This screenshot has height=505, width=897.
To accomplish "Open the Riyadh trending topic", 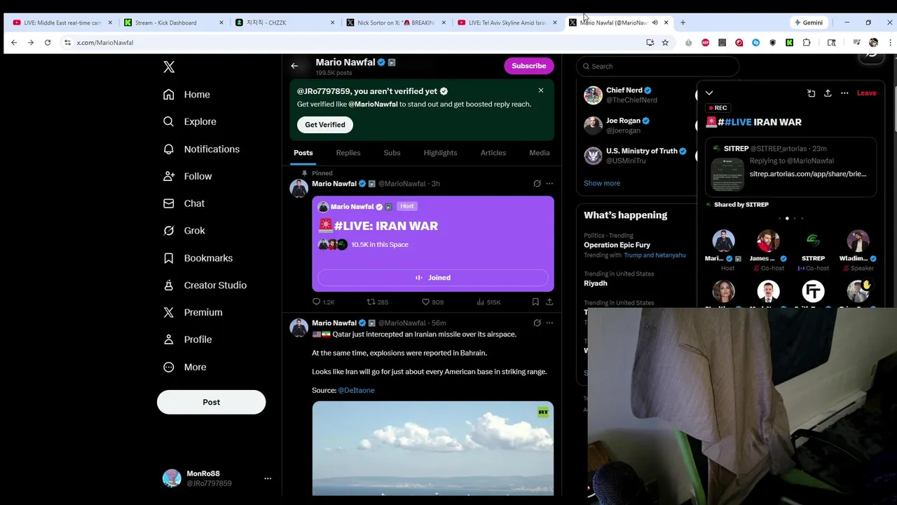I will pos(596,283).
